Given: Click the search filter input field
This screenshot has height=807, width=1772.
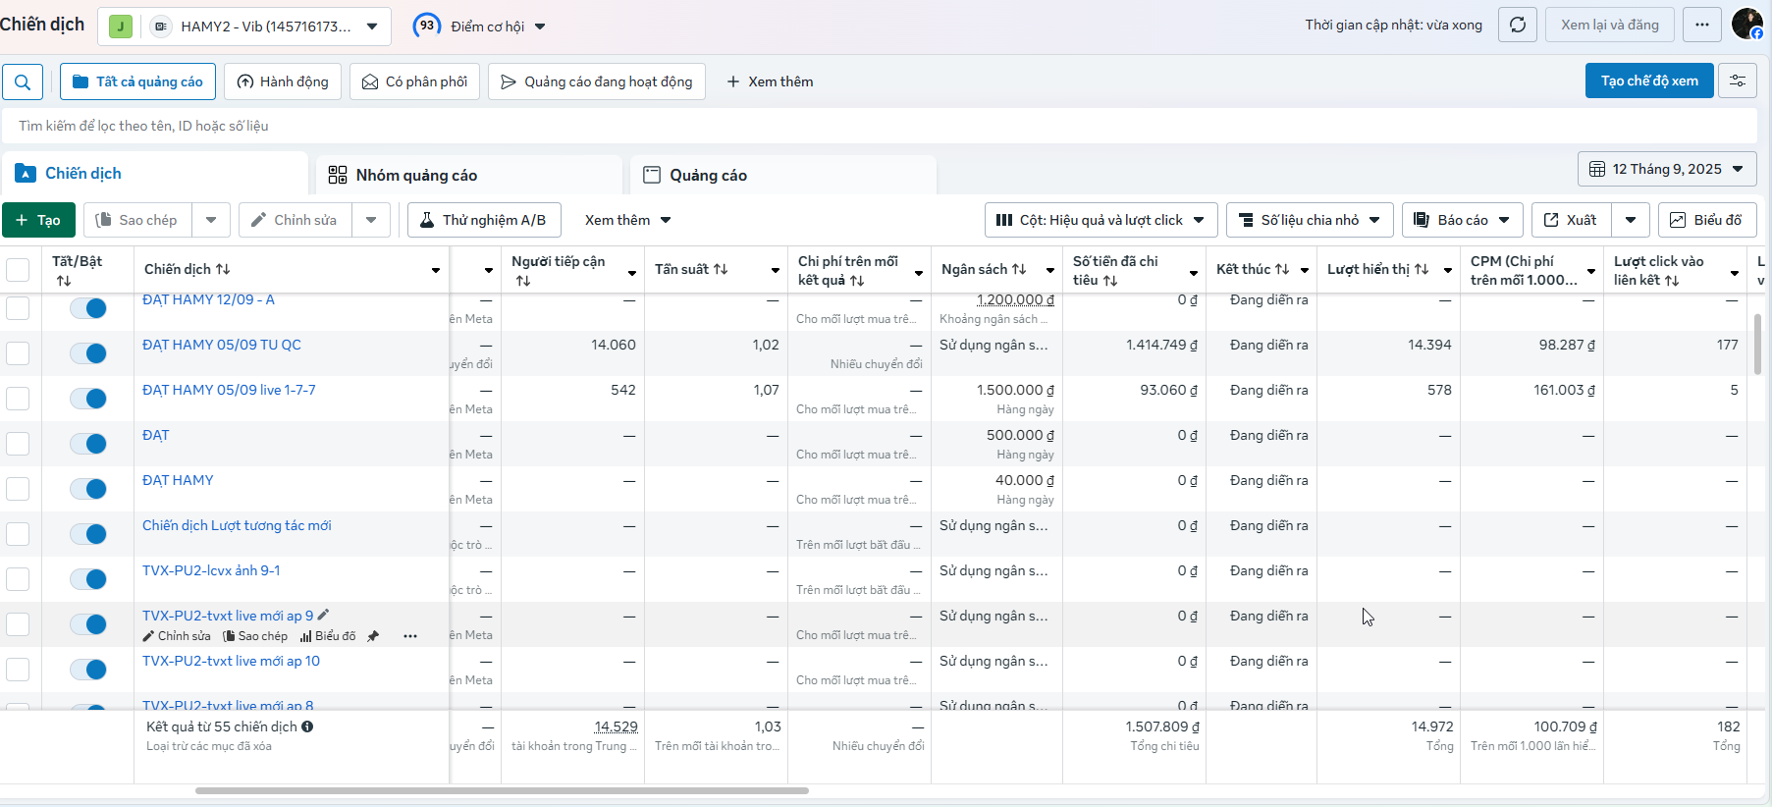Looking at the screenshot, I should click(x=879, y=126).
